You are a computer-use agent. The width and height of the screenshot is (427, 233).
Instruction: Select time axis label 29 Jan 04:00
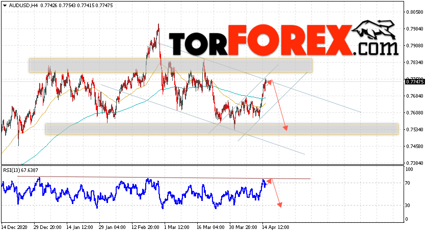pos(112,227)
